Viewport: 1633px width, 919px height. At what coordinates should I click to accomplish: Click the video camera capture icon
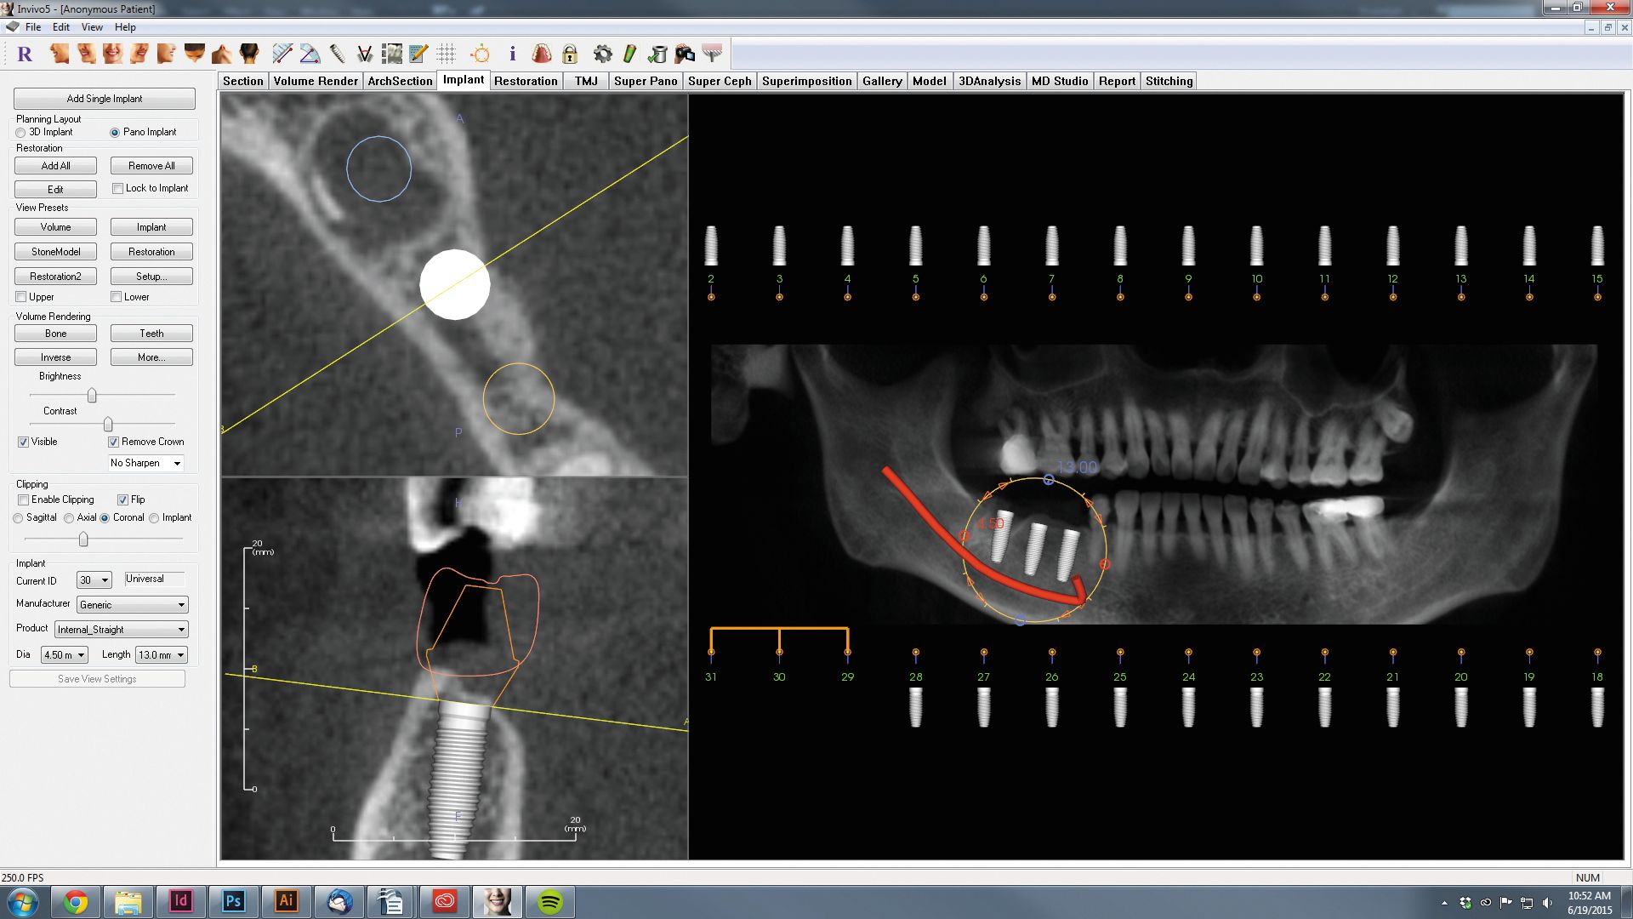(685, 54)
